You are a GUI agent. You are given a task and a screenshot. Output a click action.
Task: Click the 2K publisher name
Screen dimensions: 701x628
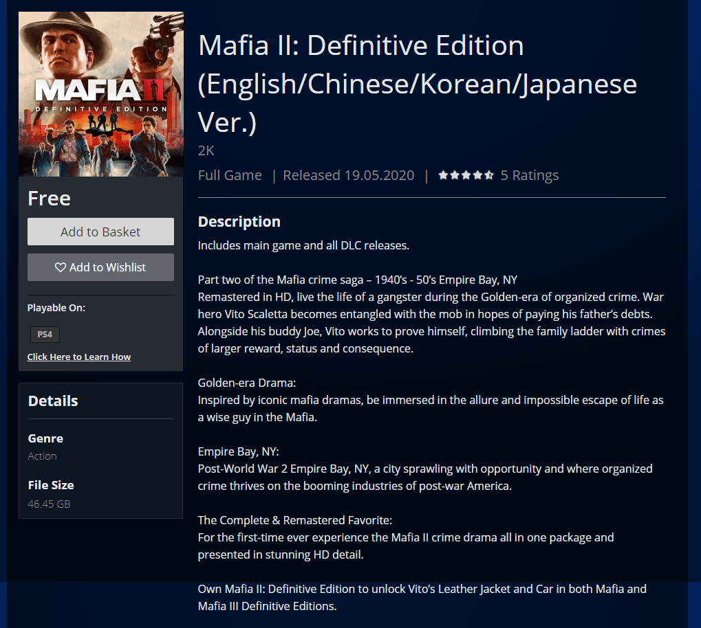click(206, 150)
